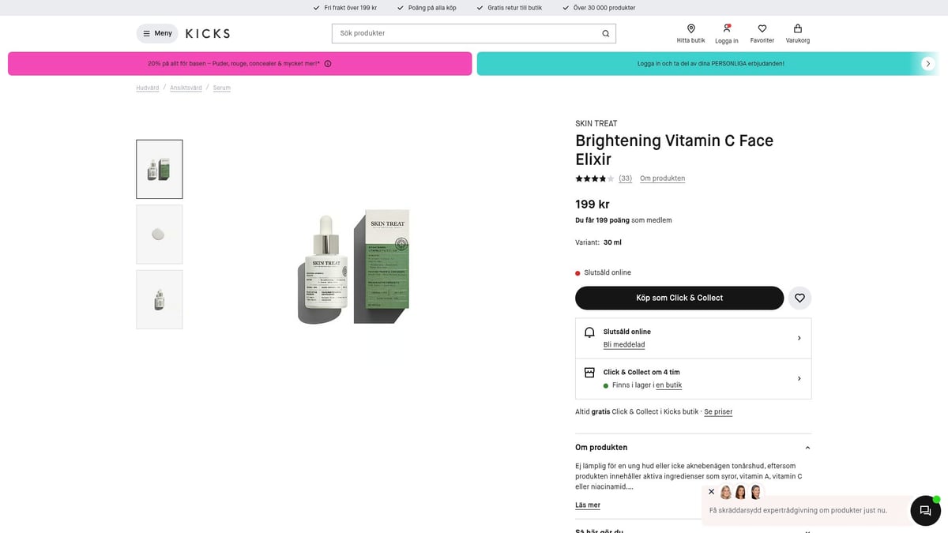Image resolution: width=948 pixels, height=533 pixels.
Task: Click the Logga in profile icon
Action: pyautogui.click(x=727, y=29)
